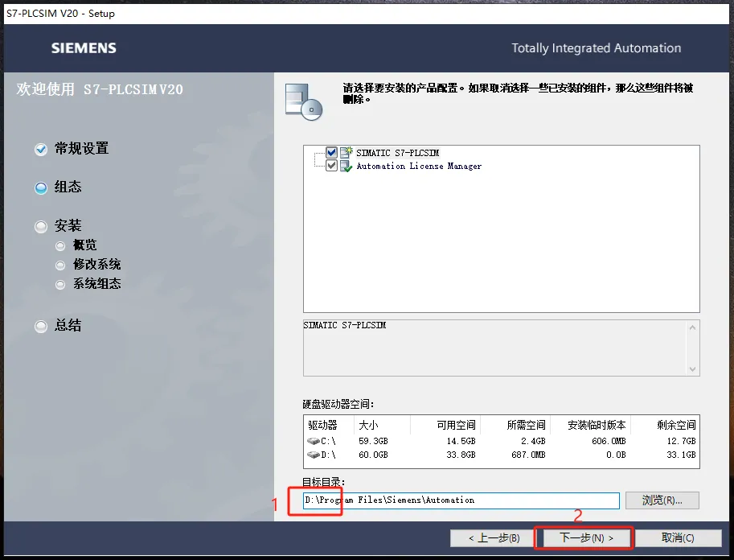Go back with 上一步(B) button
Viewport: 734px width, 560px height.
pos(494,538)
